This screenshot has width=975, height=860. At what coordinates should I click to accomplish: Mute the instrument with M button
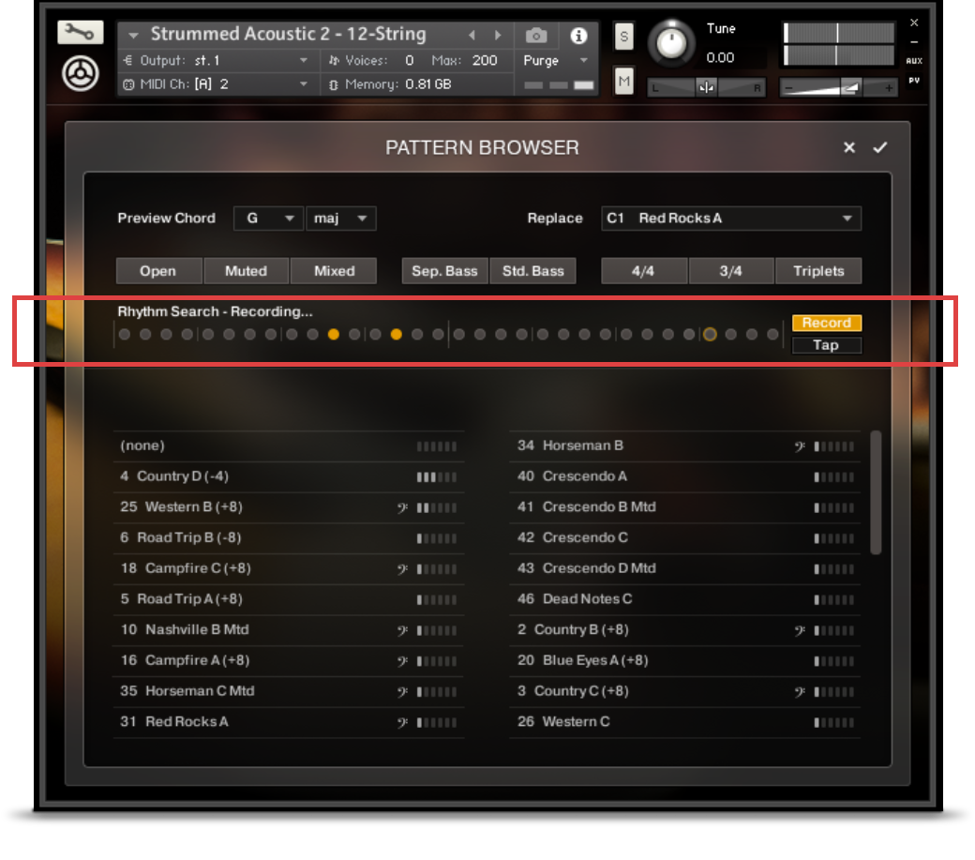coord(623,81)
